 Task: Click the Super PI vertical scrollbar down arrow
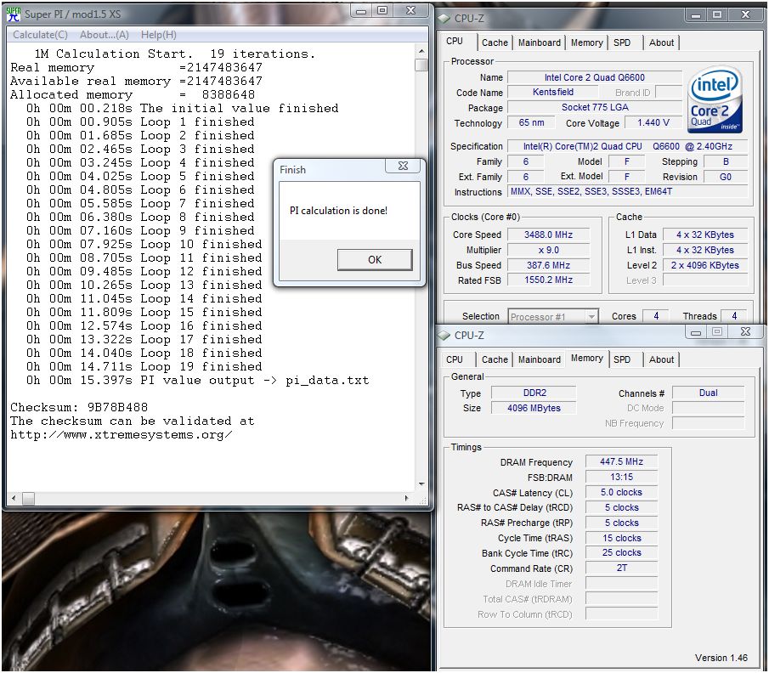coord(421,484)
